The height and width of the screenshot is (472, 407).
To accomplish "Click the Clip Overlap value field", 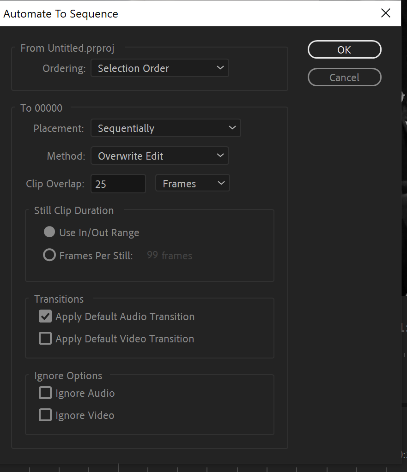I will [118, 184].
